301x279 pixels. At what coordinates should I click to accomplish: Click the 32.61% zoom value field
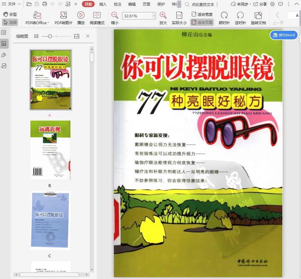[137, 16]
